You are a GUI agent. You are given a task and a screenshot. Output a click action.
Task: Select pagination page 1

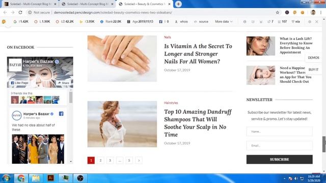pyautogui.click(x=91, y=161)
